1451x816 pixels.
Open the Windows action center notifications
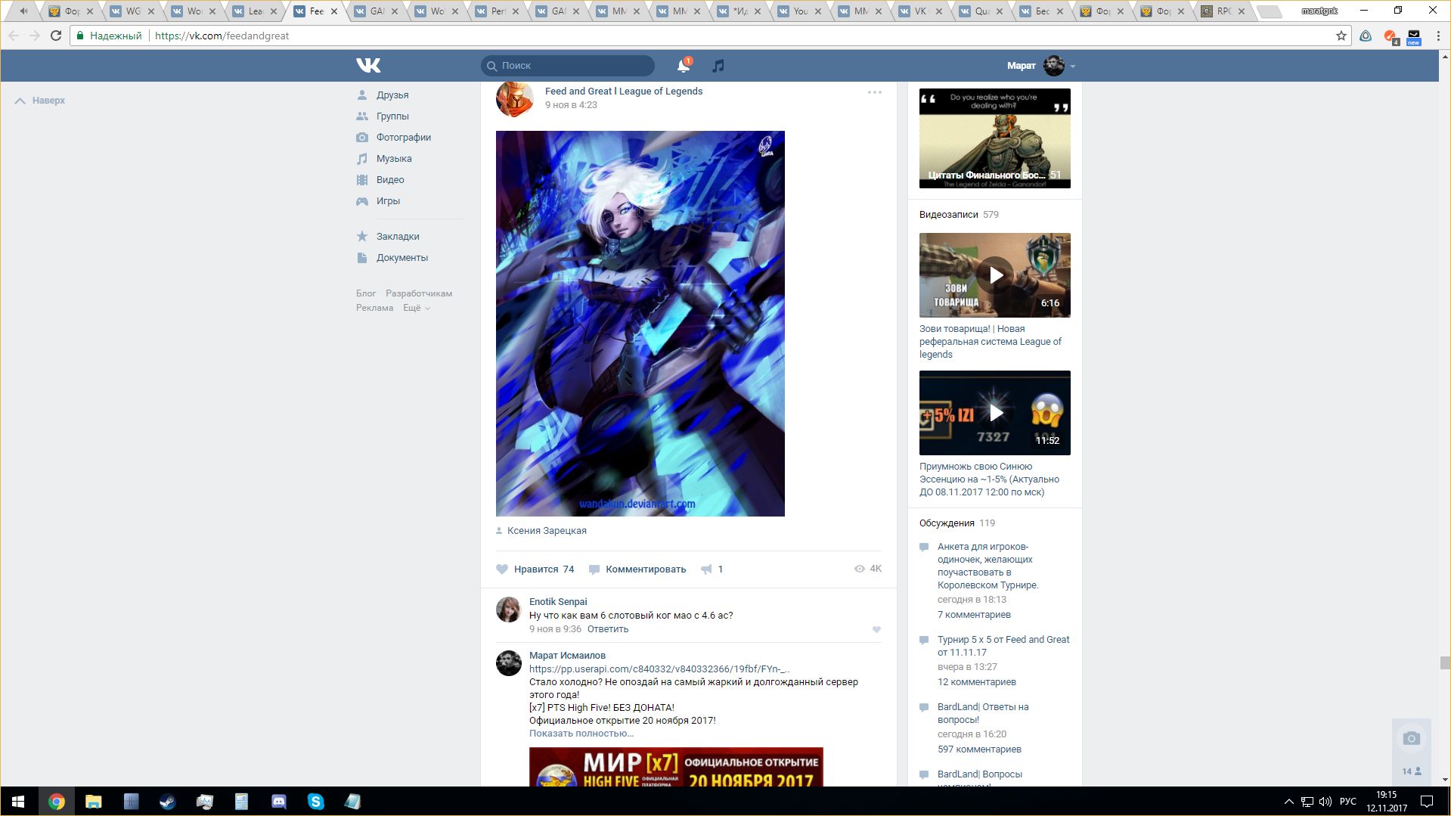click(1427, 802)
